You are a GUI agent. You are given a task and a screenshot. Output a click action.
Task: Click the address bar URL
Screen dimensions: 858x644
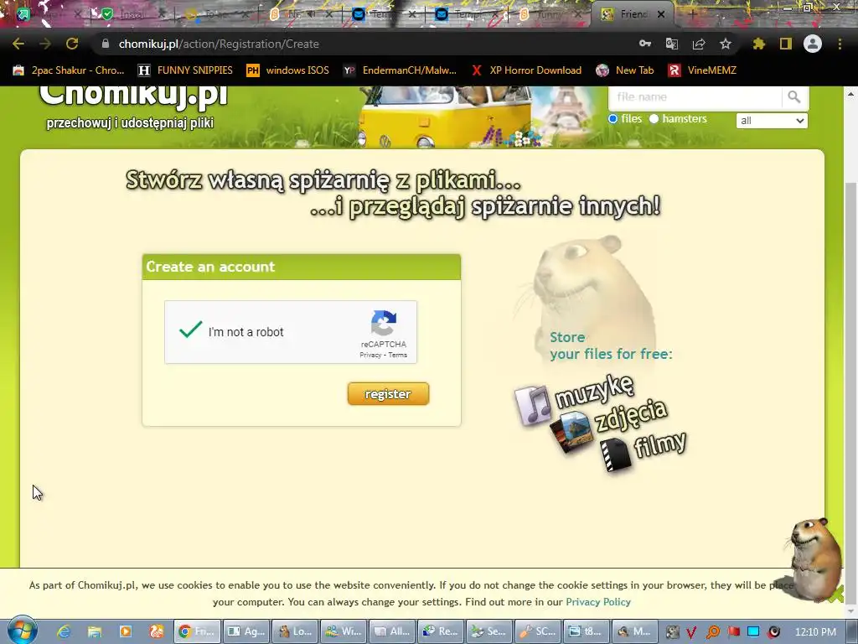[219, 44]
